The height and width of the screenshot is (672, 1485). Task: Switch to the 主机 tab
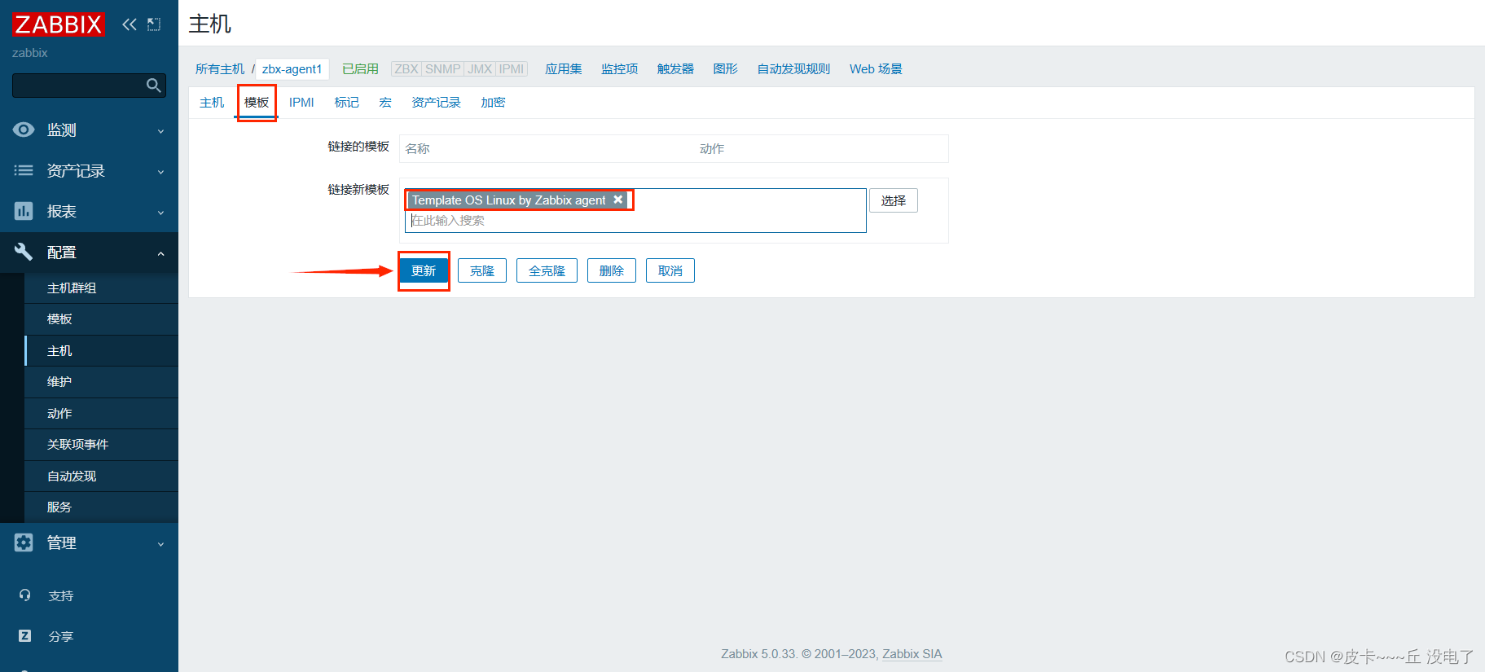coord(212,102)
